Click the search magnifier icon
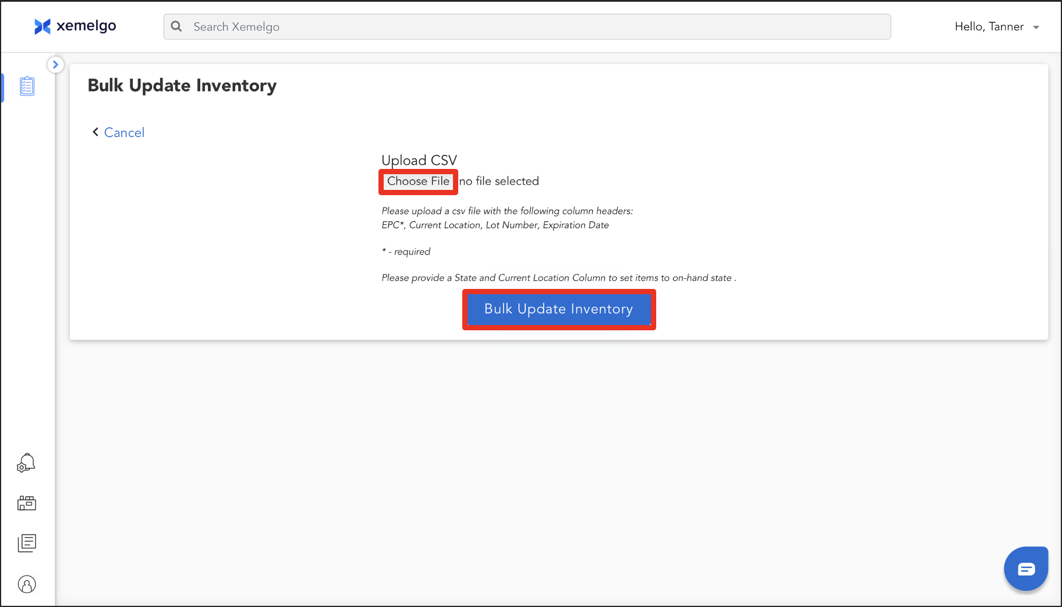This screenshot has height=607, width=1062. pos(176,26)
